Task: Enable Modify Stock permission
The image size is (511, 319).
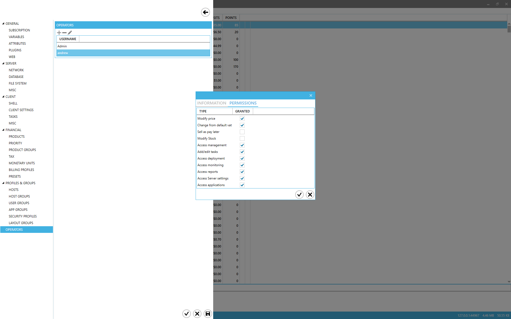Action: pyautogui.click(x=242, y=138)
